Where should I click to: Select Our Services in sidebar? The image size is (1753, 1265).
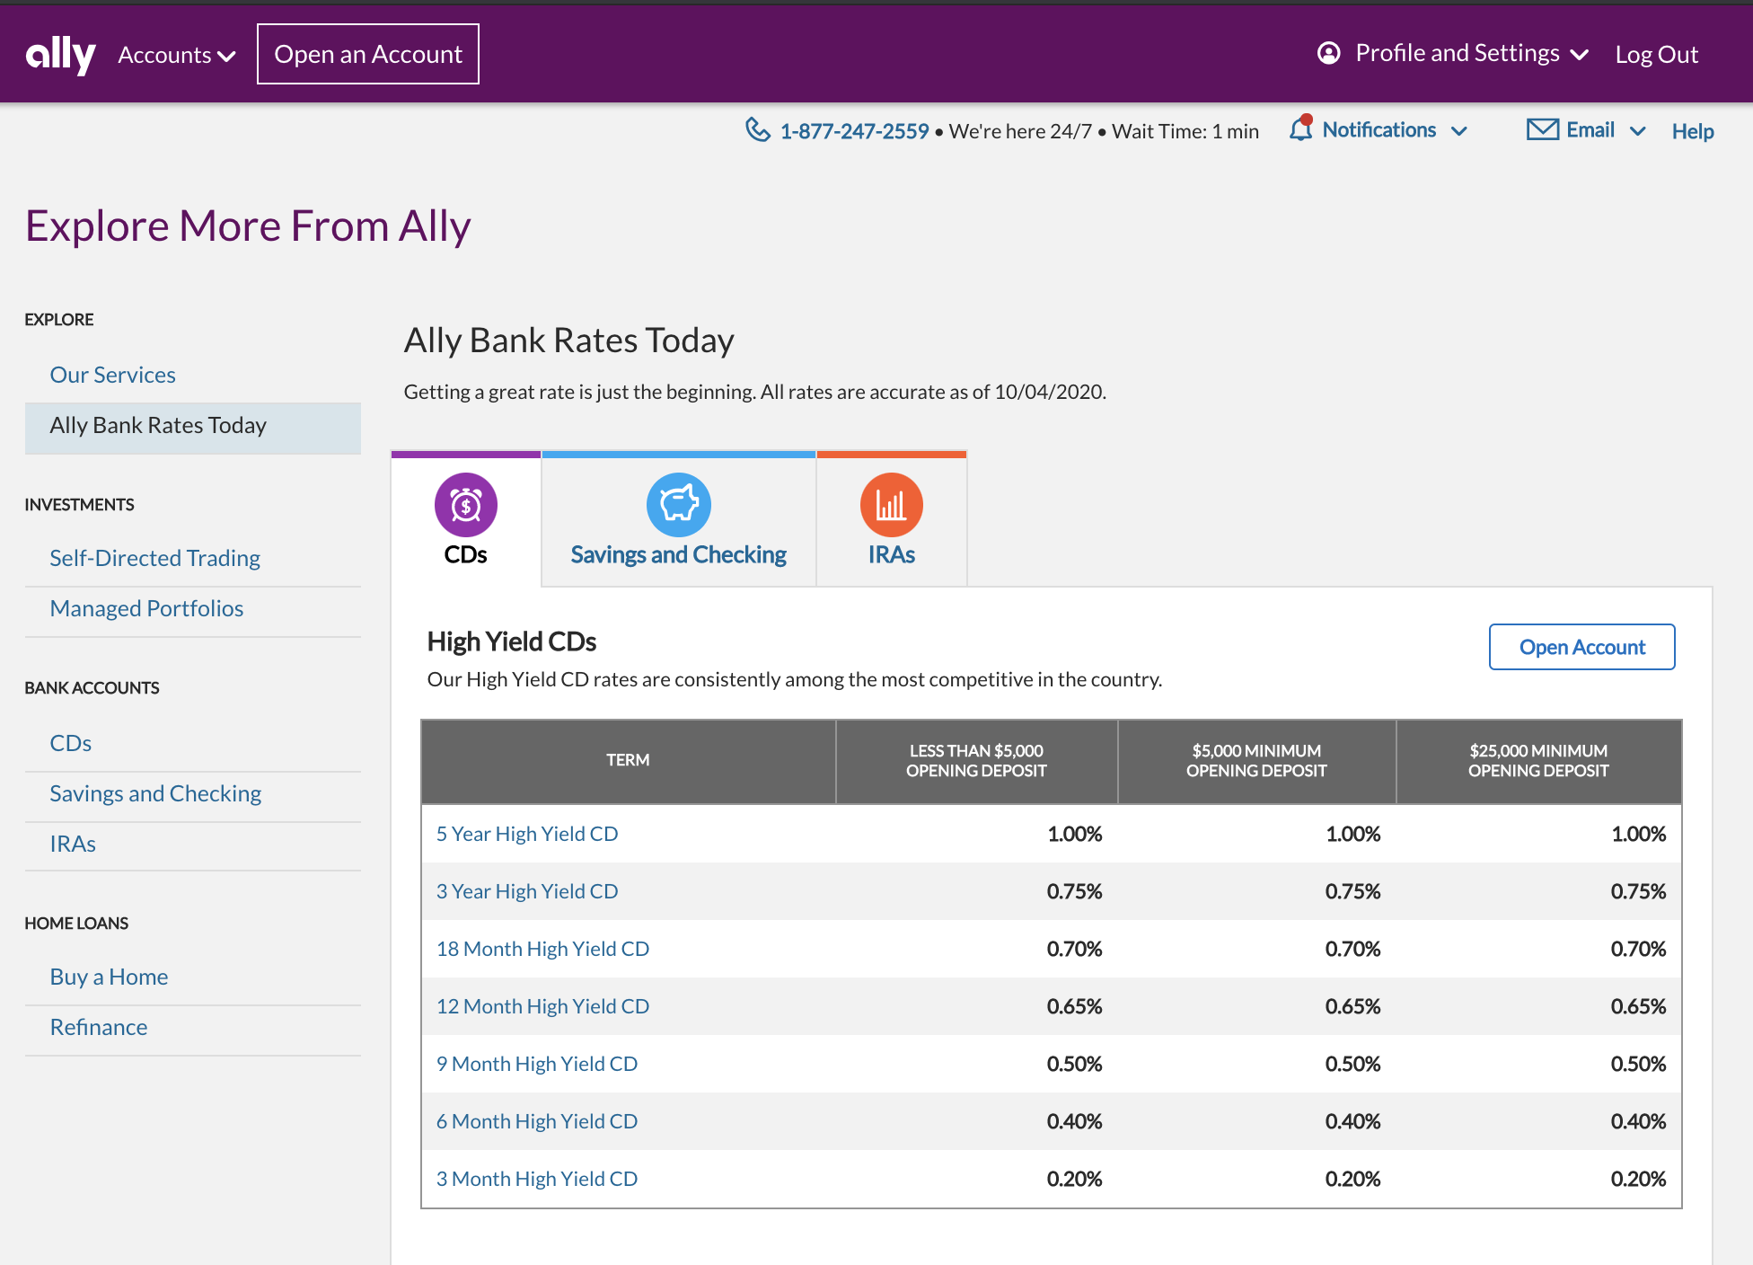[112, 375]
